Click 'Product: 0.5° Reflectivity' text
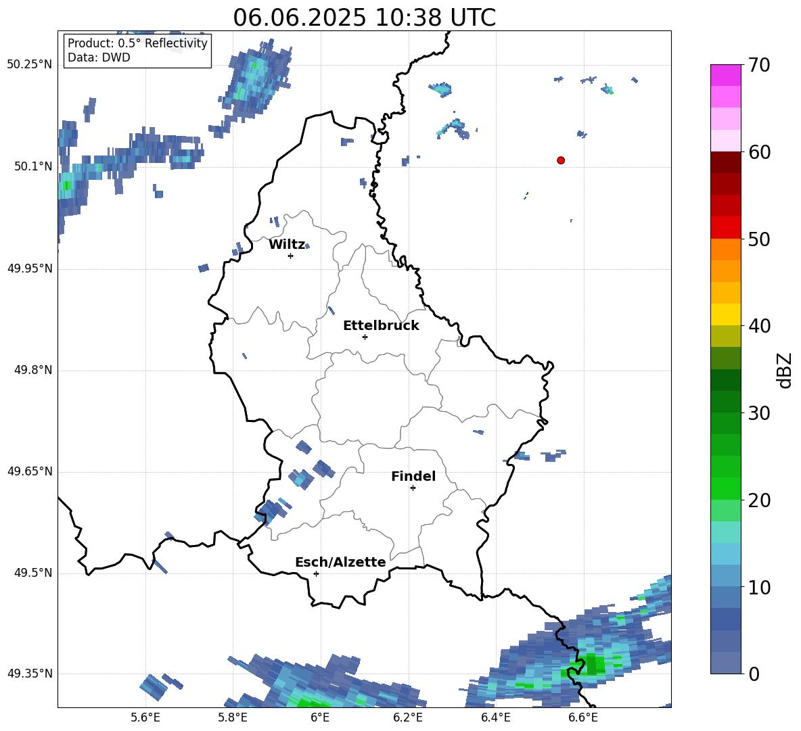801x731 pixels. click(x=137, y=43)
